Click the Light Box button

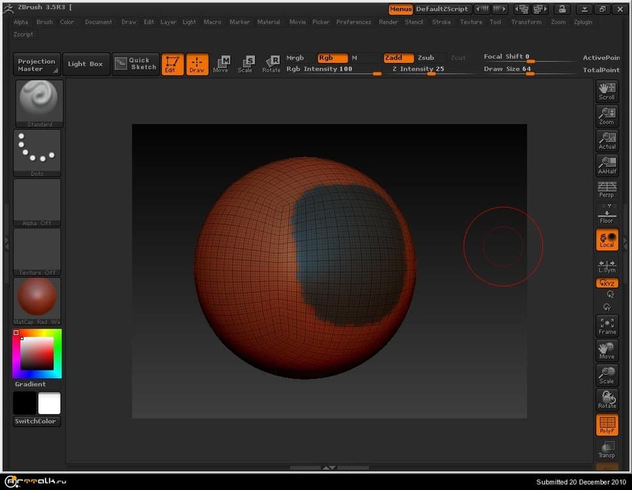[86, 64]
